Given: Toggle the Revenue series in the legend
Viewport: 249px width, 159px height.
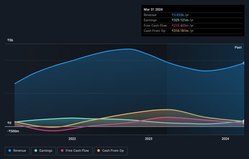Looking at the screenshot, I should pyautogui.click(x=17, y=151).
